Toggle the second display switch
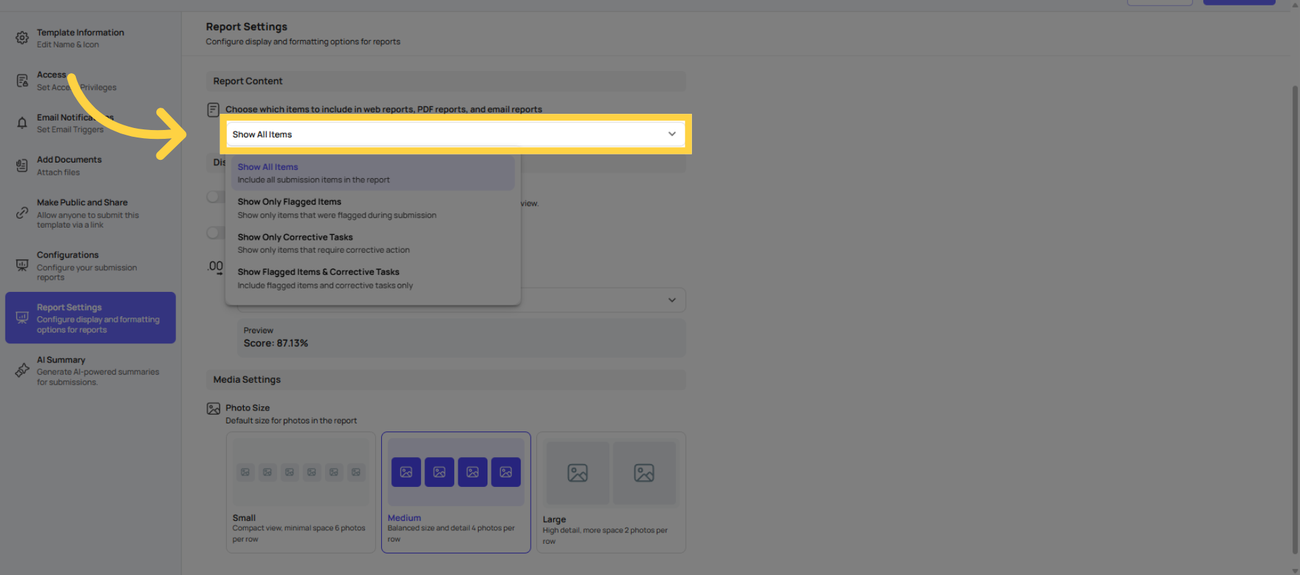Image resolution: width=1300 pixels, height=575 pixels. pyautogui.click(x=215, y=233)
